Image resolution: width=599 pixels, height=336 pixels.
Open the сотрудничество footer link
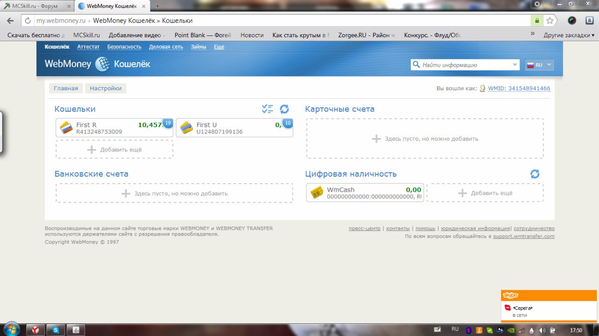[x=534, y=229]
